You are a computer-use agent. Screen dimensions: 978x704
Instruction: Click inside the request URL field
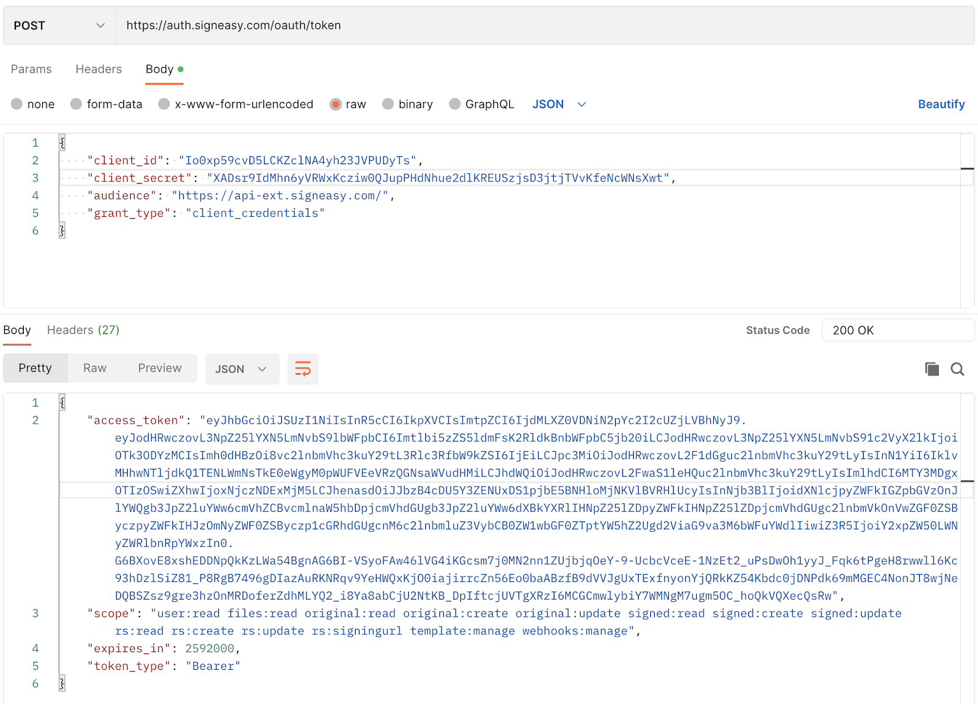[x=367, y=25]
